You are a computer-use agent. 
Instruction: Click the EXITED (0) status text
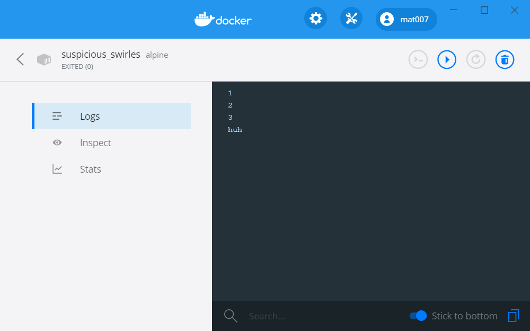point(77,67)
